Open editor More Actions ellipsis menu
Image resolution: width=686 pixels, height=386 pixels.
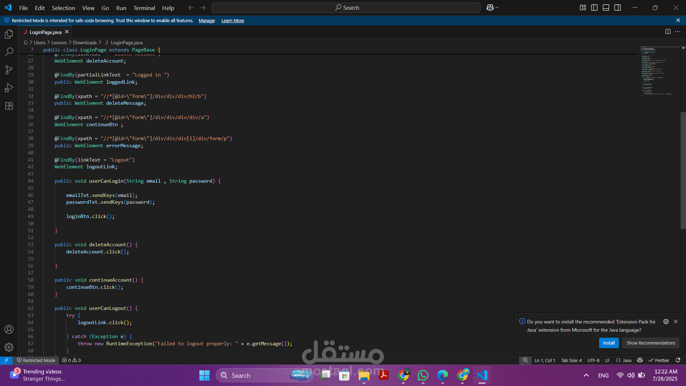click(677, 32)
